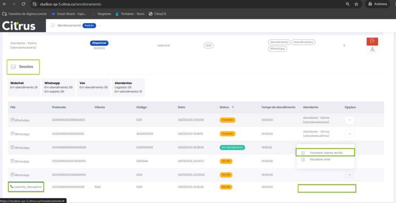
Task: Open the Sessões tab
Action: click(26, 67)
